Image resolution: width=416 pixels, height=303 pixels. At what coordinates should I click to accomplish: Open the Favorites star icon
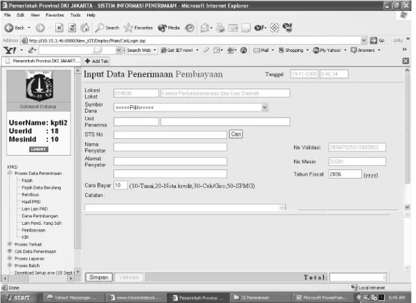coord(129,28)
